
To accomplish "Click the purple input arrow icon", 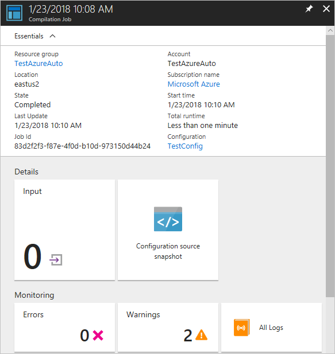I will (x=56, y=260).
